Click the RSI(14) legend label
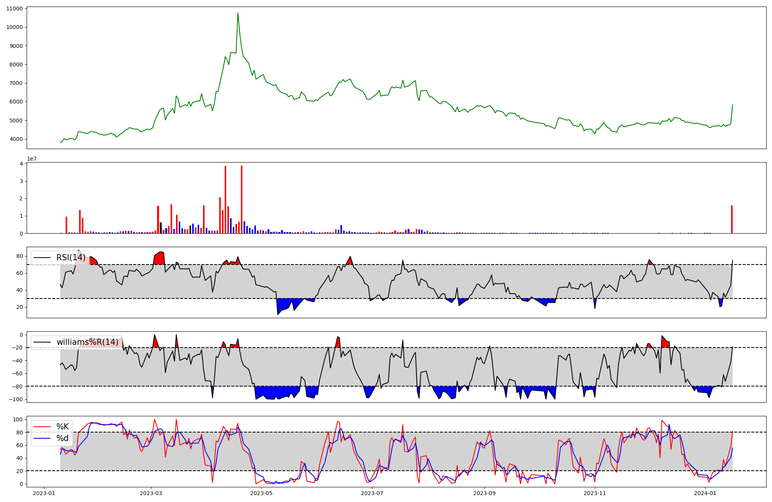 (x=71, y=258)
